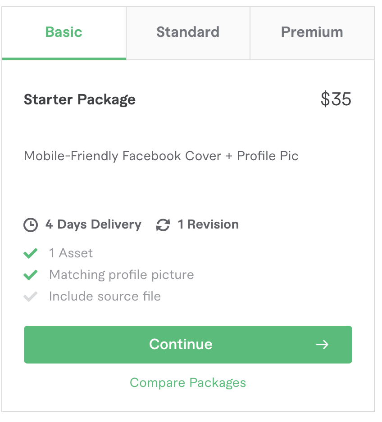Click the green underline beneath Basic tab
382x422 pixels.
point(64,58)
